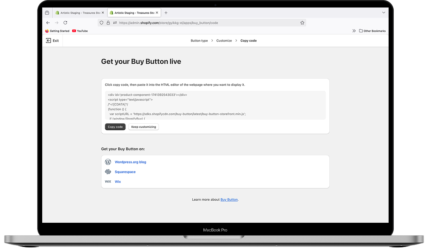428x249 pixels.
Task: Click the Squarespace logo icon
Action: click(x=108, y=172)
